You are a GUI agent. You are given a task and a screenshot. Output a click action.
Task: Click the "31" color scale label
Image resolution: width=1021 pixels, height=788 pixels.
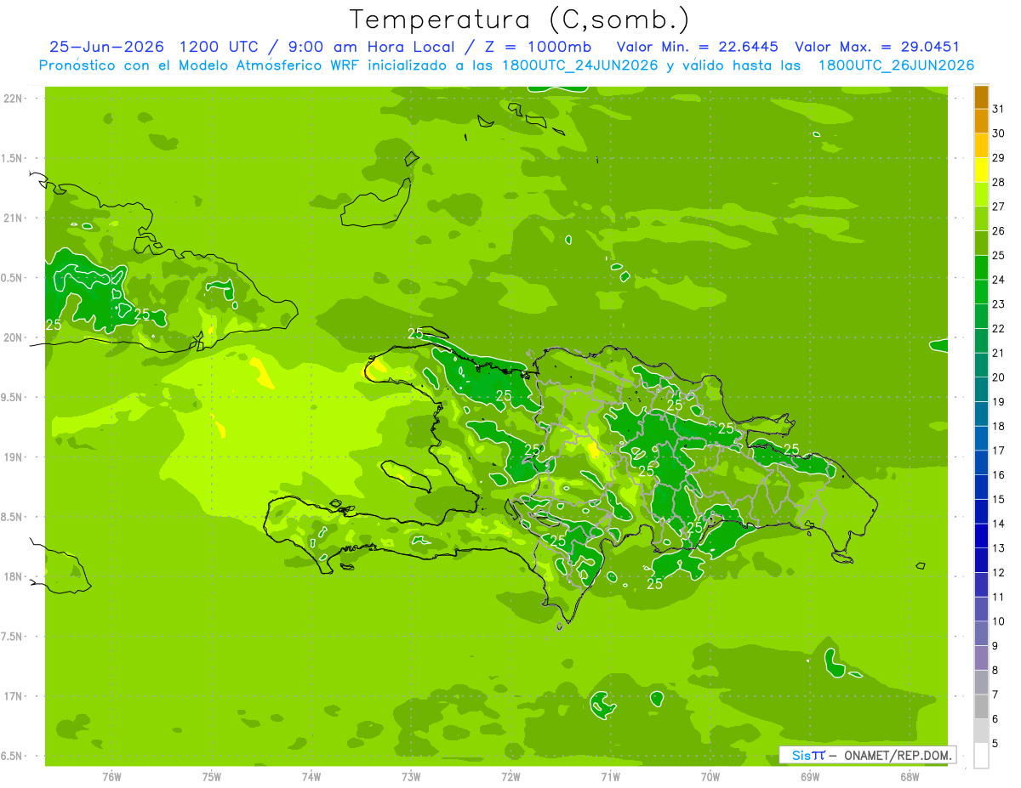[x=999, y=109]
